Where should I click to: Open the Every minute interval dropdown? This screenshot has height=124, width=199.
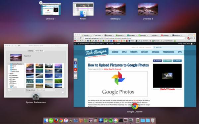(x=46, y=90)
